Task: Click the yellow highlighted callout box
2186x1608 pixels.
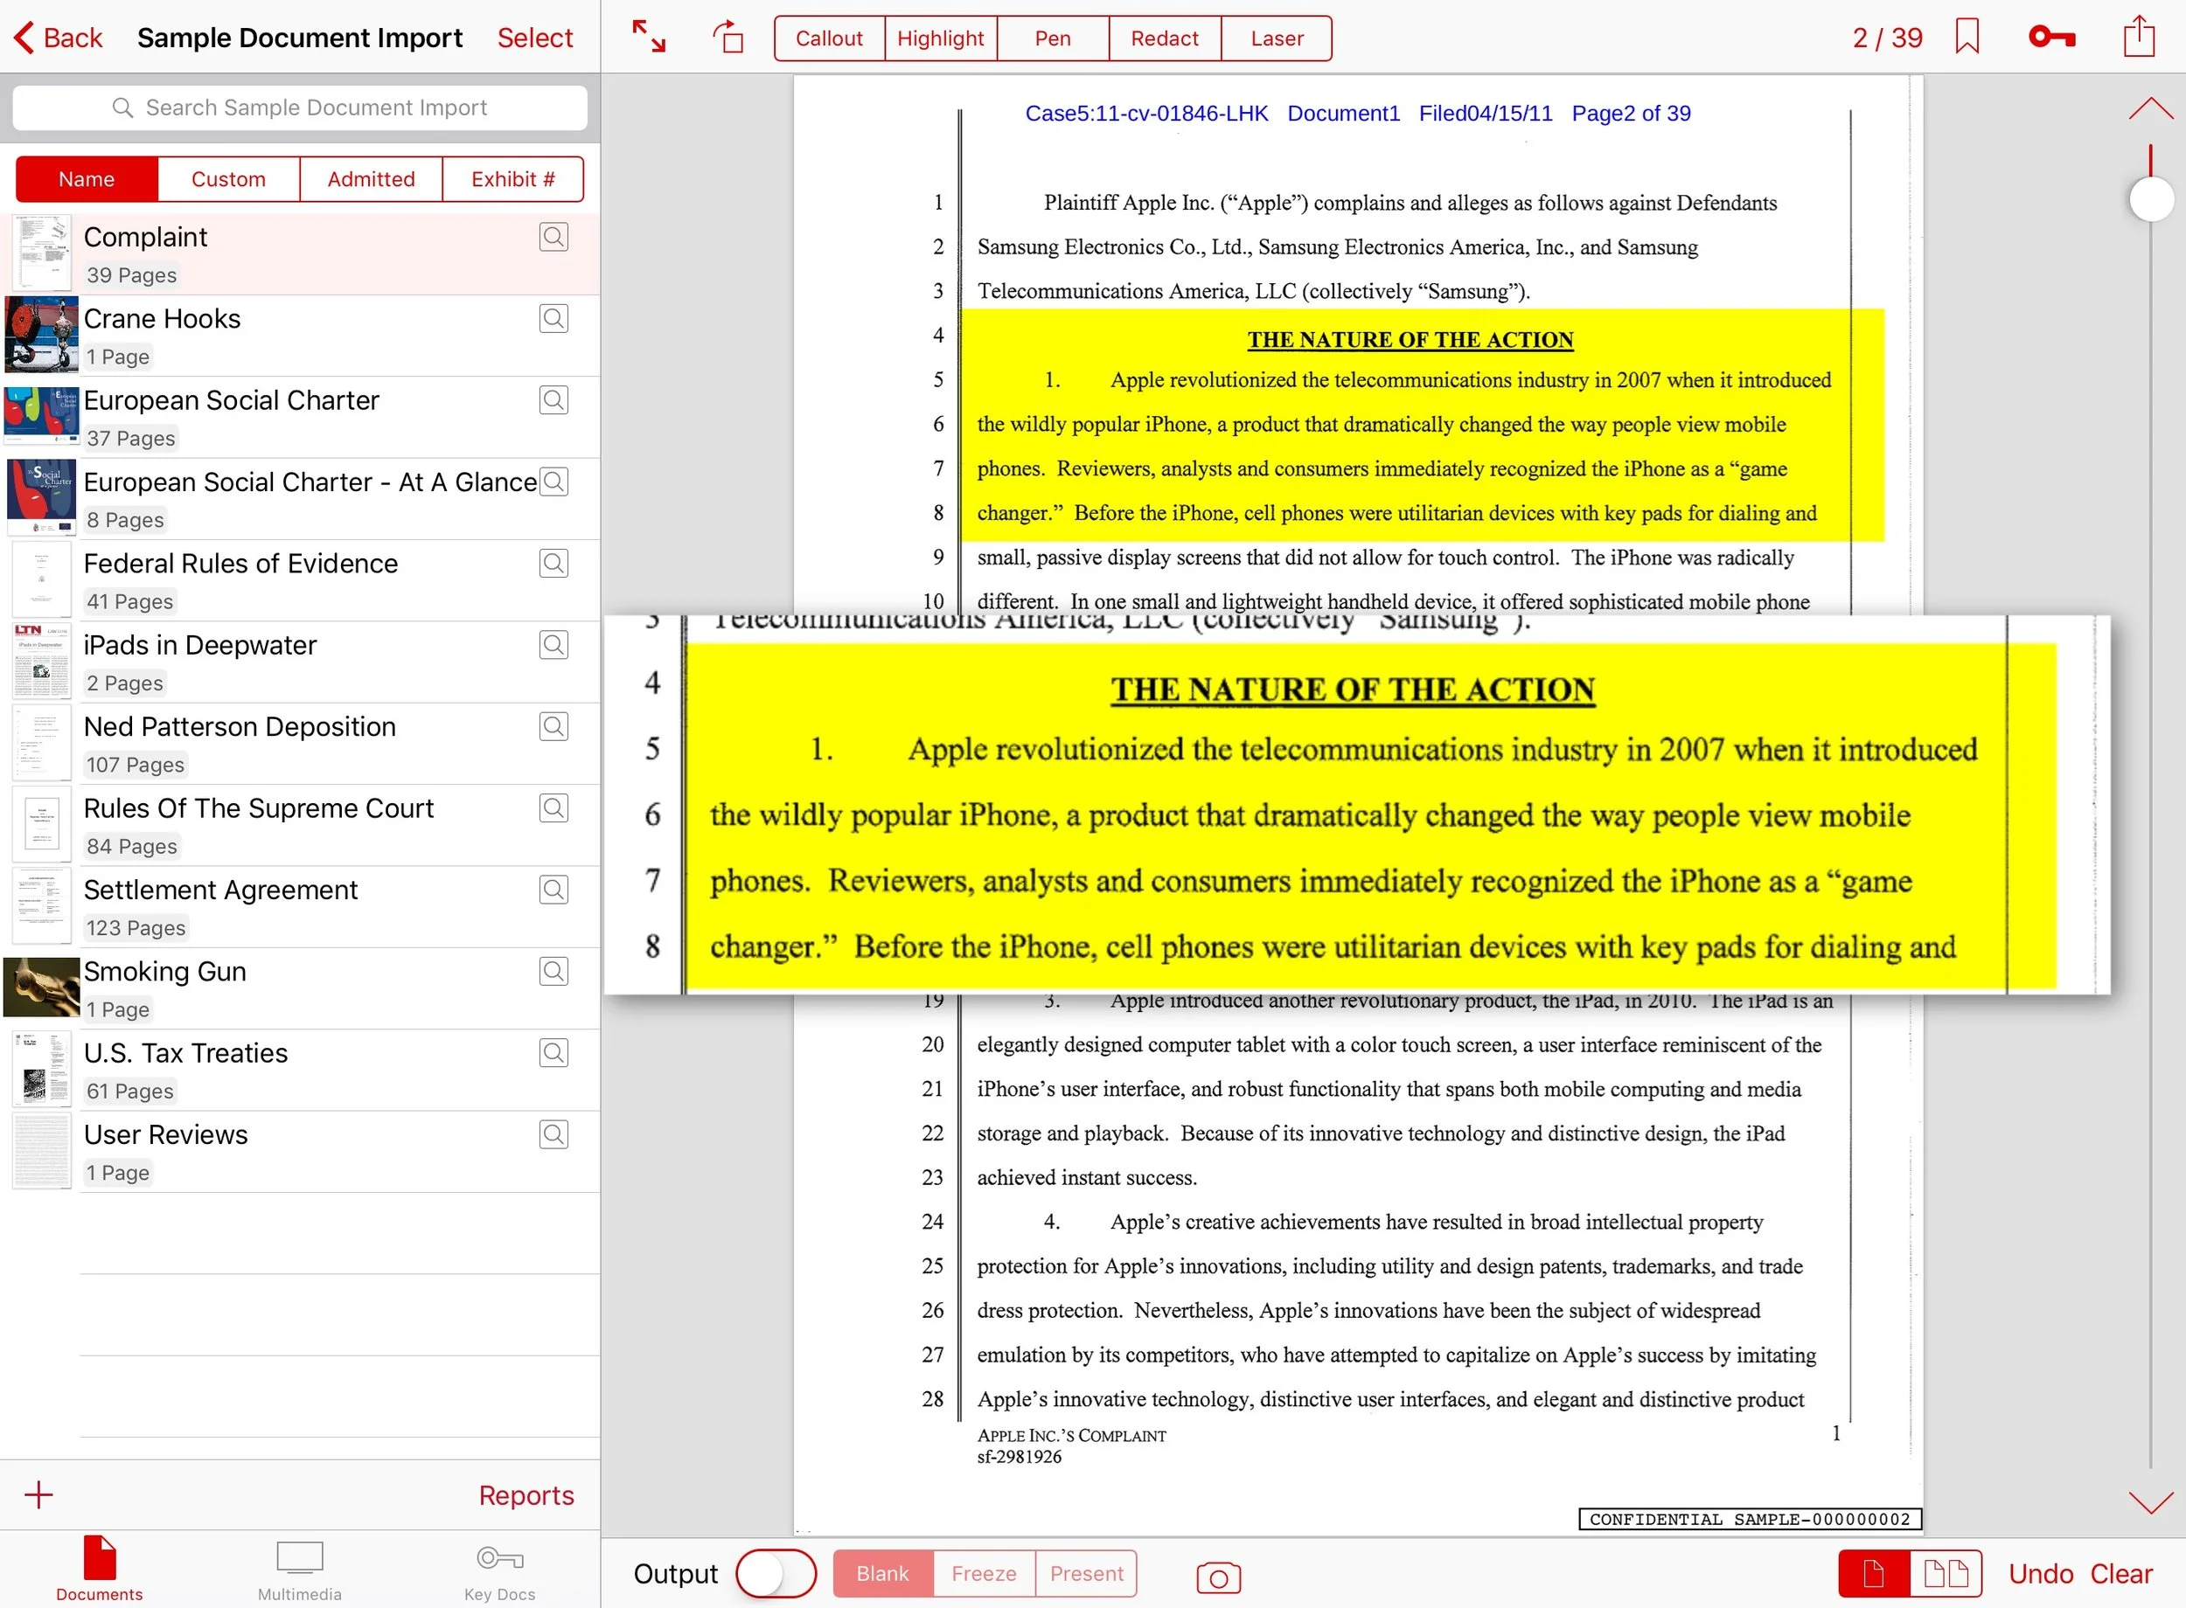Action: tap(1356, 805)
